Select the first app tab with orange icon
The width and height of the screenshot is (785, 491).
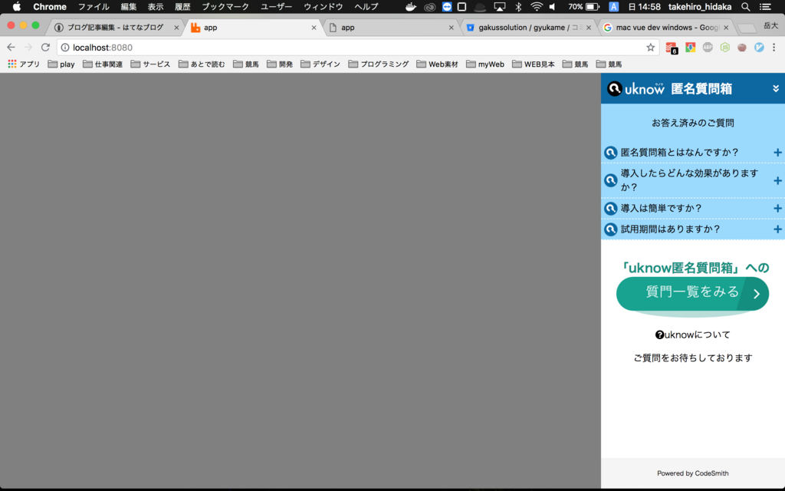click(x=255, y=28)
